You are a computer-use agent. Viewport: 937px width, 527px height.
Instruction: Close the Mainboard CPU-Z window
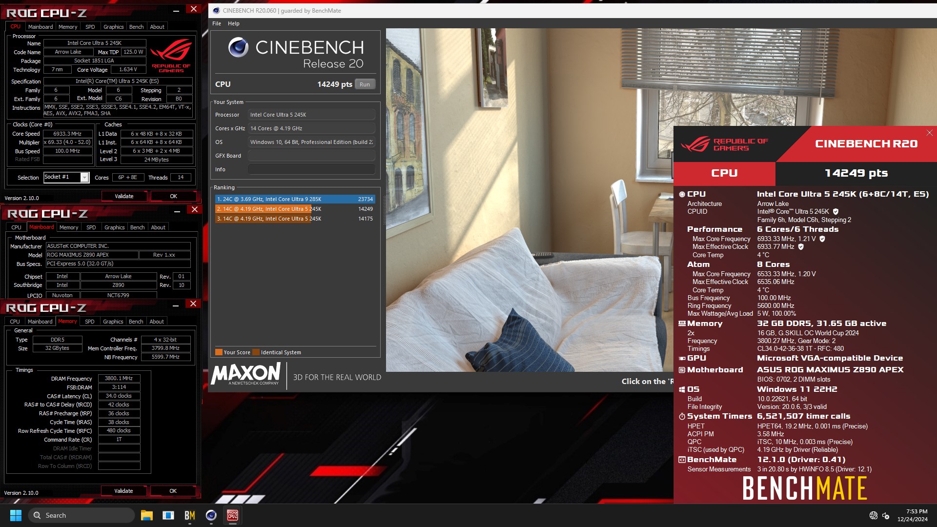[x=195, y=209]
